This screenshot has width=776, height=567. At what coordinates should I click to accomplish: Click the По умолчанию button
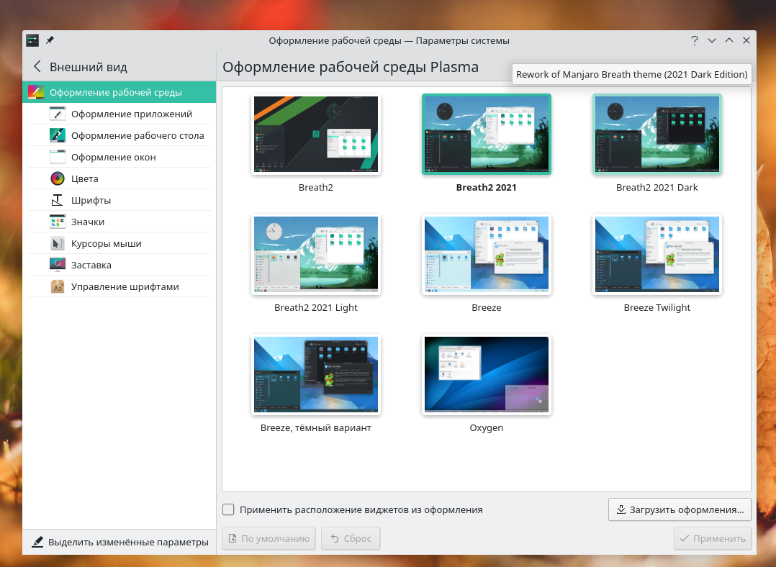click(x=269, y=538)
